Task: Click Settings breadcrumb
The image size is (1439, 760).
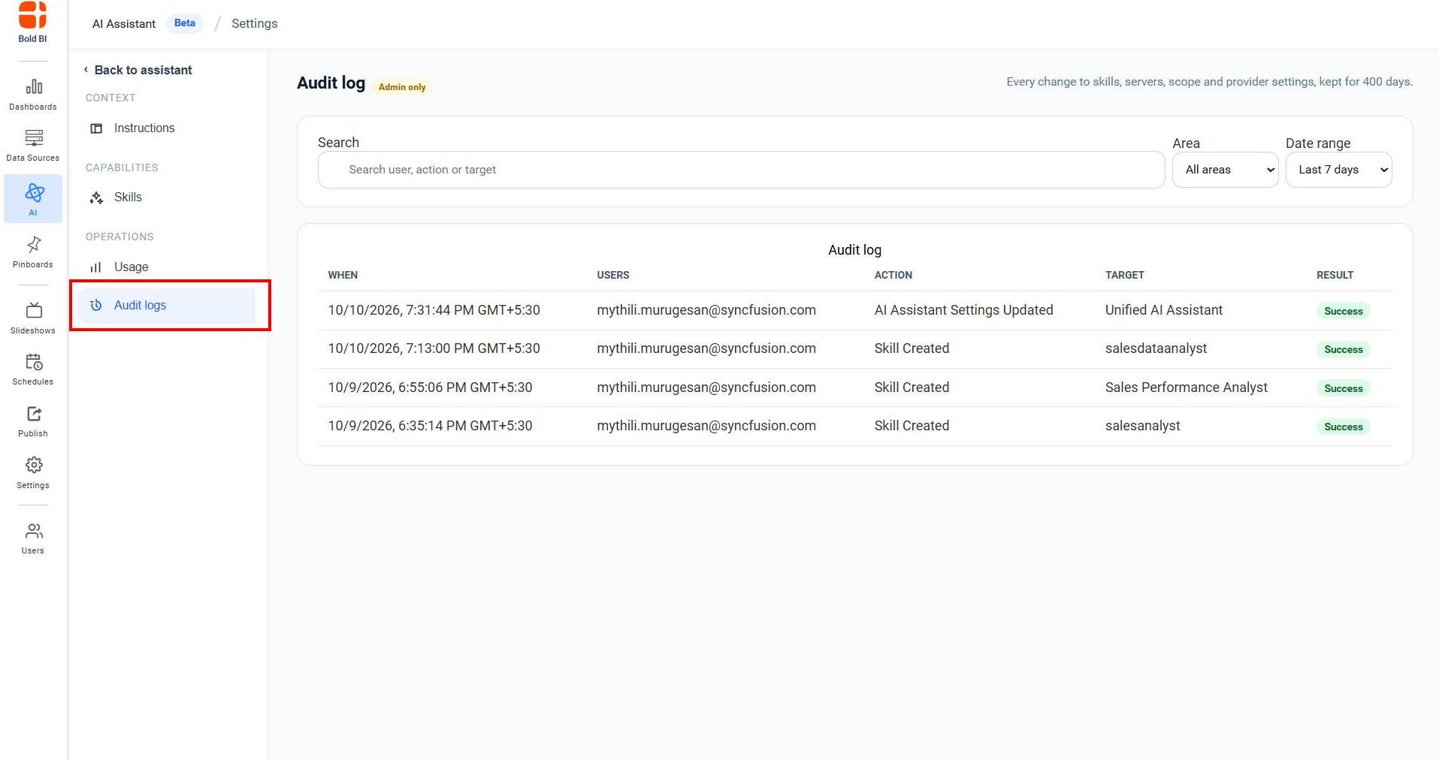Action: pyautogui.click(x=255, y=24)
